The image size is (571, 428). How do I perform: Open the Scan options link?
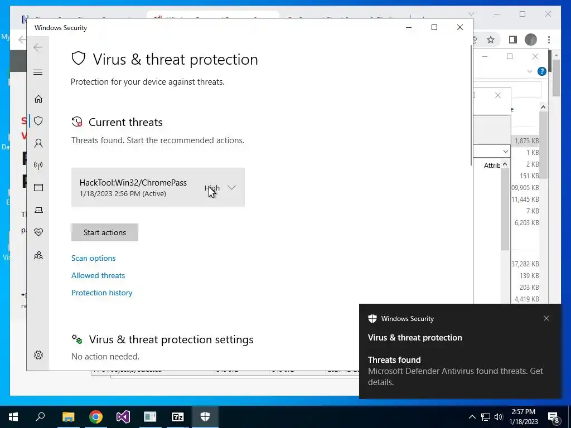click(93, 258)
